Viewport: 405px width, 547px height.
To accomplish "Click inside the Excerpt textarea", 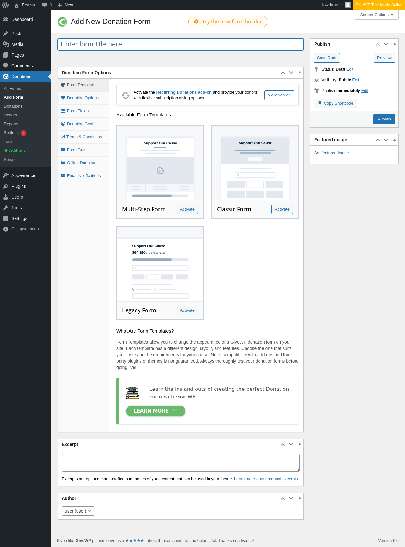I will tap(181, 463).
